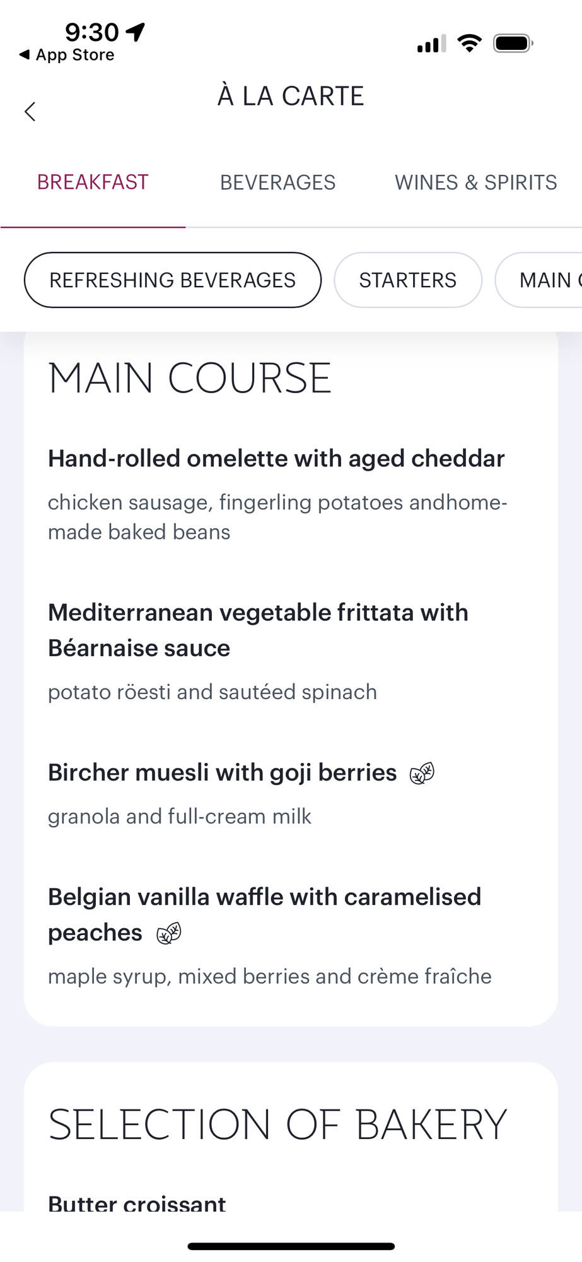Image resolution: width=582 pixels, height=1262 pixels.
Task: Tap the location arrow beside the time
Action: coord(135,32)
